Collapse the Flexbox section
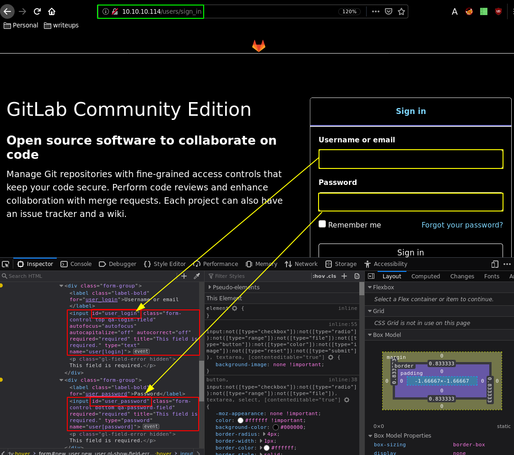The height and width of the screenshot is (455, 514). click(370, 287)
